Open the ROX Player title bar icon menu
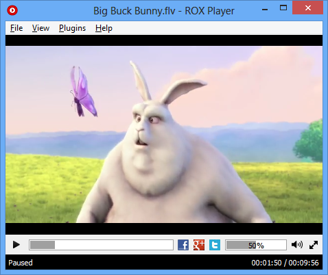This screenshot has width=328, height=275. (x=12, y=10)
